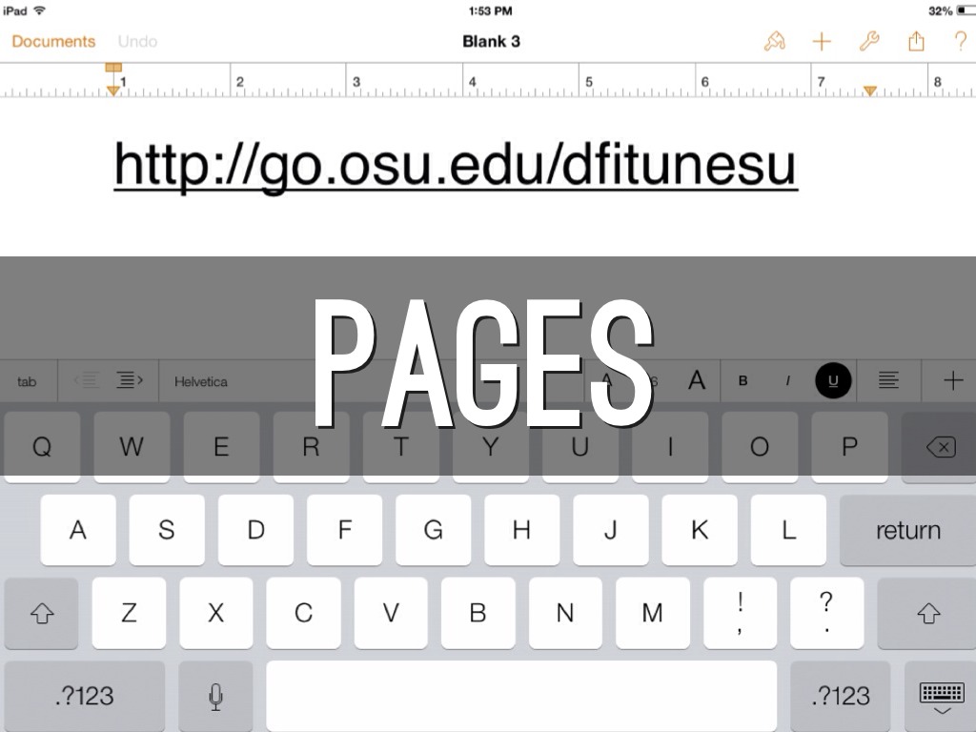Tap Undo in the top bar
This screenshot has width=976, height=732.
coord(137,41)
